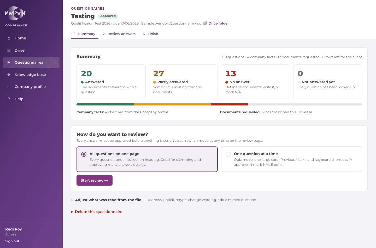The height and width of the screenshot is (248, 376).
Task: Click the Sample_Vendor_Questionnaire.xlsx file name
Action: tap(171, 23)
